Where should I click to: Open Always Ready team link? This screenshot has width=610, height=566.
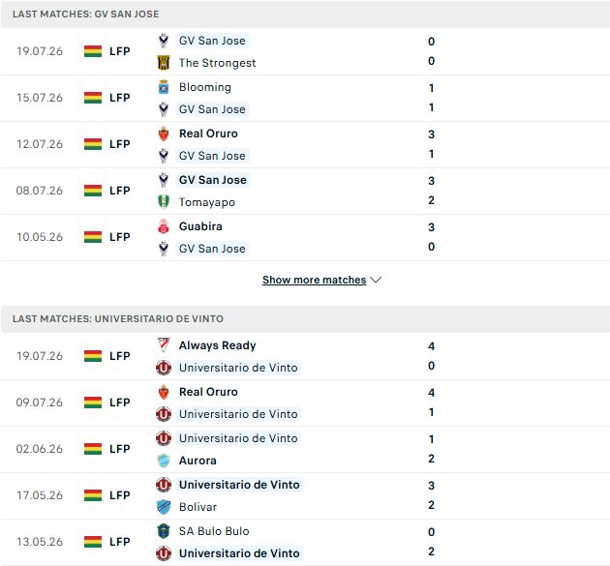coord(217,345)
